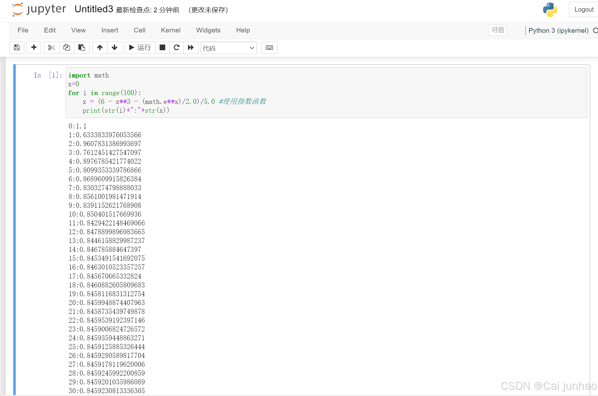Move selected cell down arrow
Image resolution: width=598 pixels, height=396 pixels.
click(x=115, y=48)
